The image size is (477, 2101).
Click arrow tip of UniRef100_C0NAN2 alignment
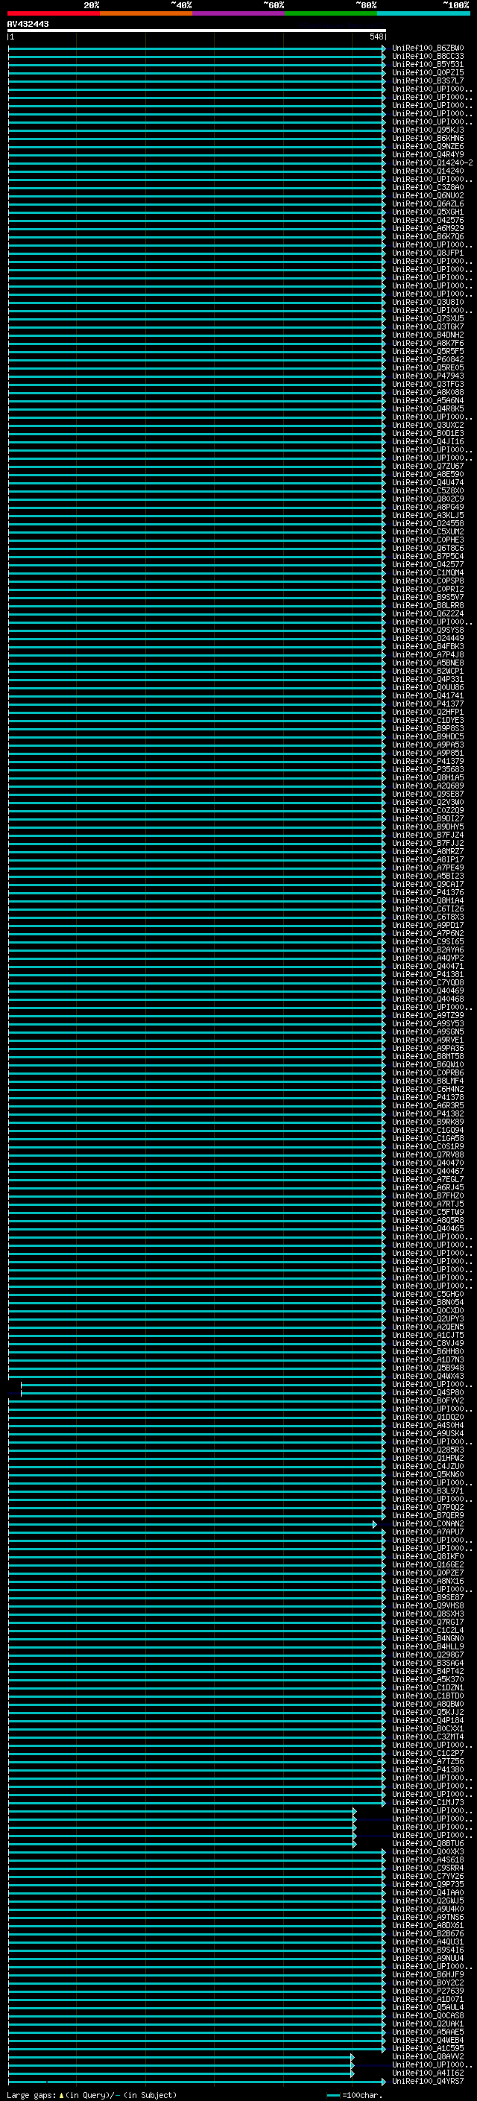tap(375, 1523)
